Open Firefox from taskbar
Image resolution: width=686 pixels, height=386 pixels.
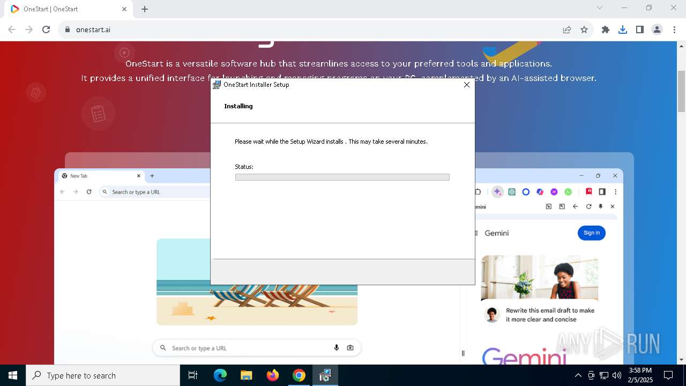pos(273,375)
